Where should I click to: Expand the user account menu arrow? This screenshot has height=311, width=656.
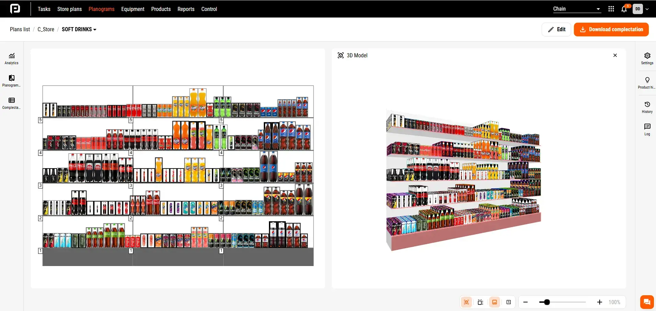click(647, 9)
